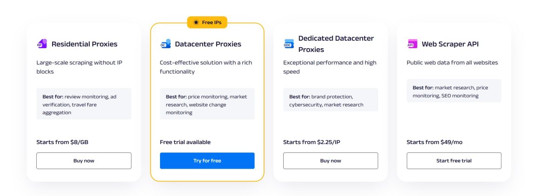Click the star icon in Free IPs badge
558x196 pixels.
[196, 22]
